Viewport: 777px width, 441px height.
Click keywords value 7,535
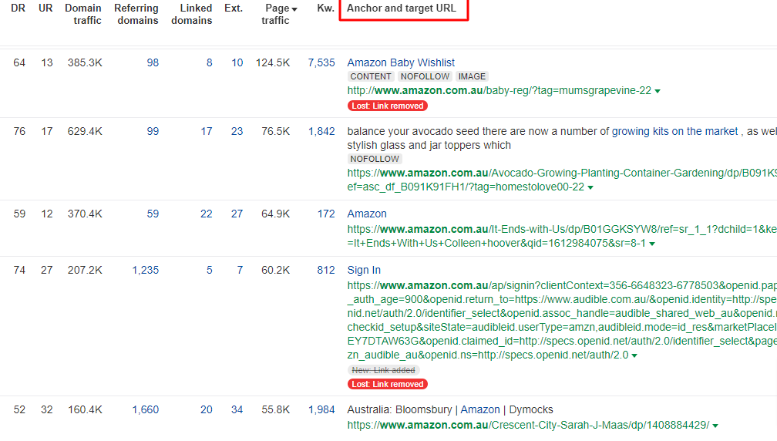321,63
